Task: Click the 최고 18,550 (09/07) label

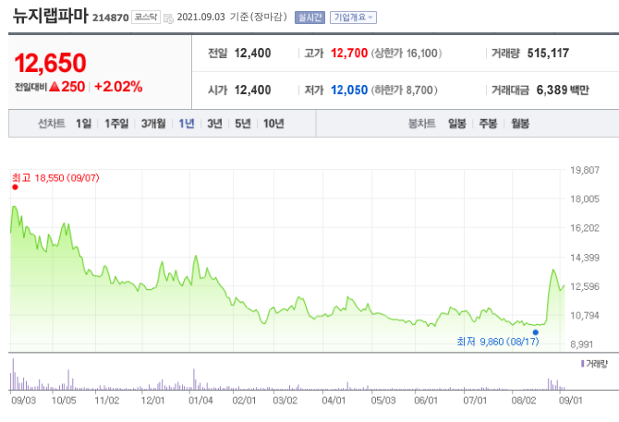Action: (55, 178)
